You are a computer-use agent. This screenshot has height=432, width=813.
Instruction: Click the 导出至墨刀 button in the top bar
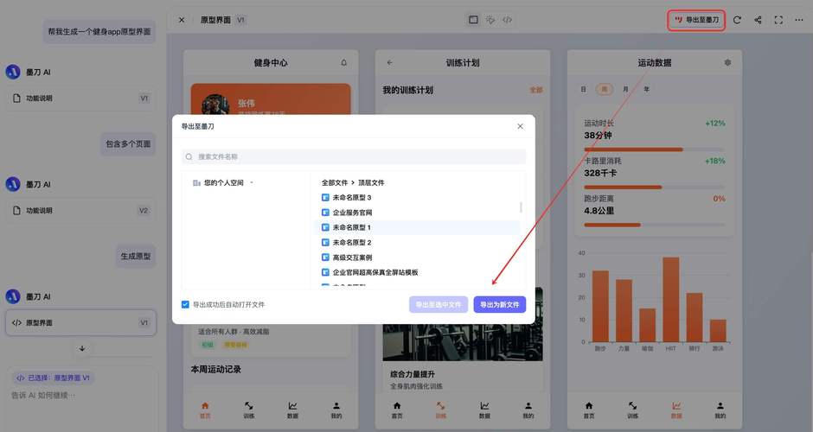tap(696, 20)
